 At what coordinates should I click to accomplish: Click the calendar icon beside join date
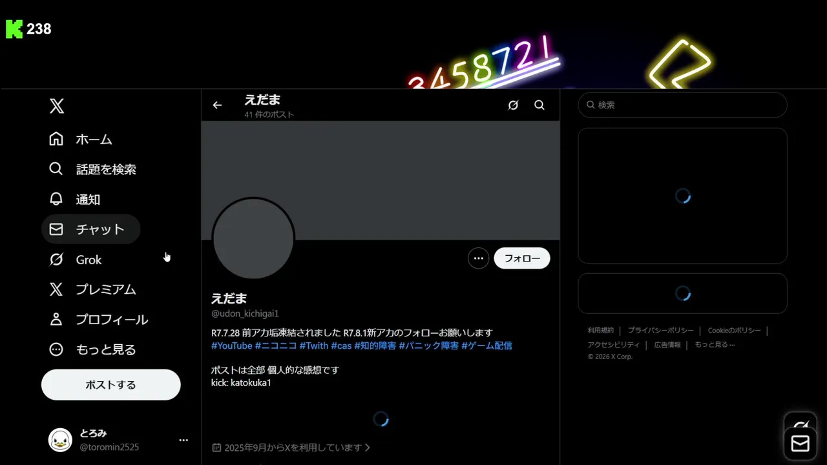click(217, 448)
